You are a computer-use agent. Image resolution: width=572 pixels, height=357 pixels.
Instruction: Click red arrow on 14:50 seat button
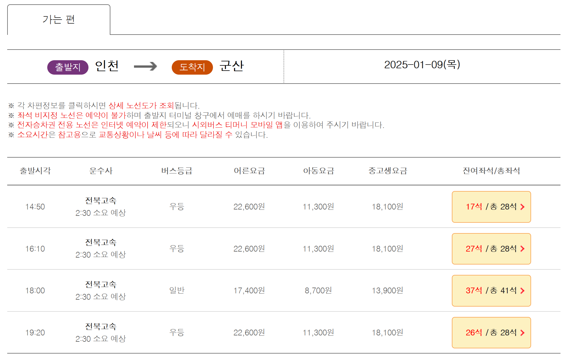(x=522, y=207)
